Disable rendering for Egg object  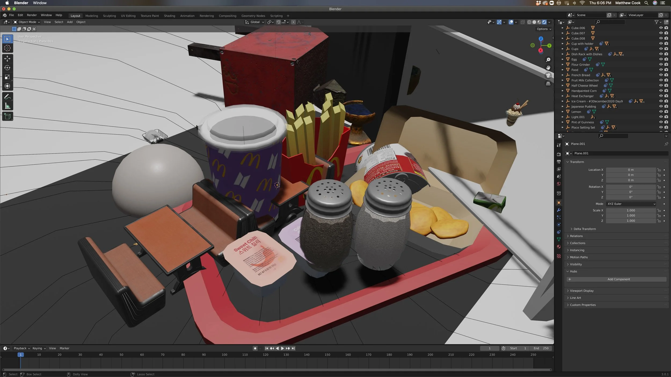point(666,59)
